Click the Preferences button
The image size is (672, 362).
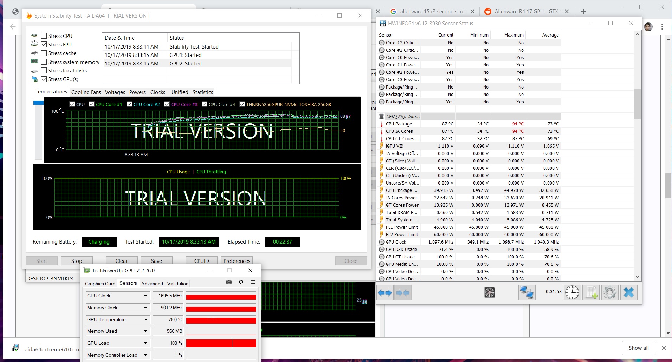click(x=237, y=261)
